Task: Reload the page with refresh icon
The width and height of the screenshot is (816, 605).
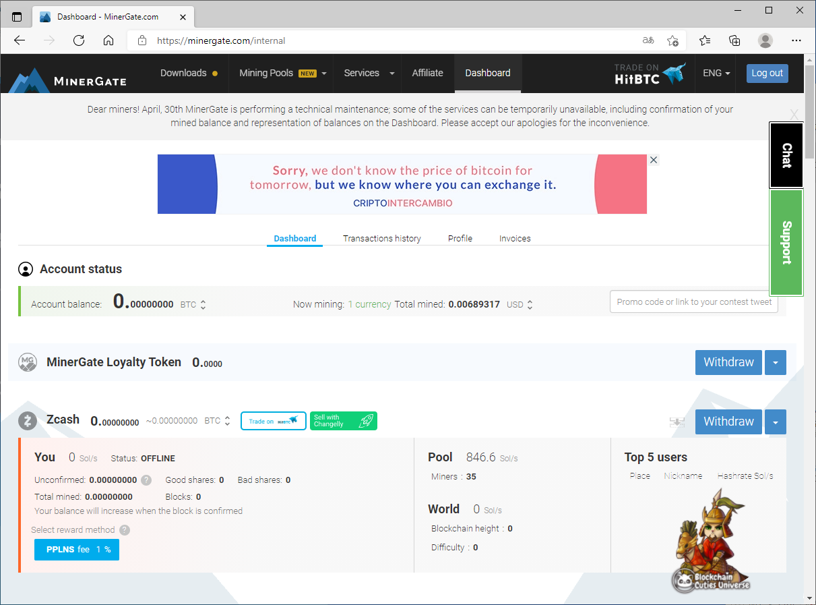Action: click(x=79, y=40)
